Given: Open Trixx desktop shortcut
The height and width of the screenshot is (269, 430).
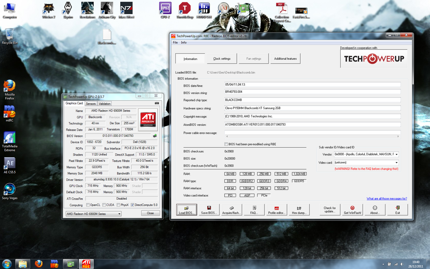Looking at the screenshot, I should click(x=223, y=10).
